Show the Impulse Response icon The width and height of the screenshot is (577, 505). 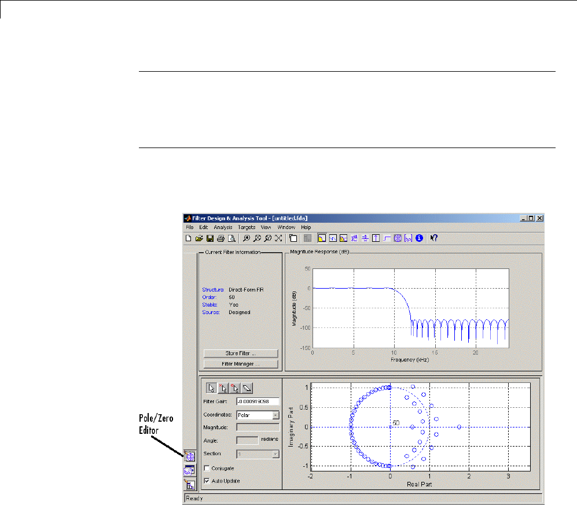pyautogui.click(x=376, y=238)
